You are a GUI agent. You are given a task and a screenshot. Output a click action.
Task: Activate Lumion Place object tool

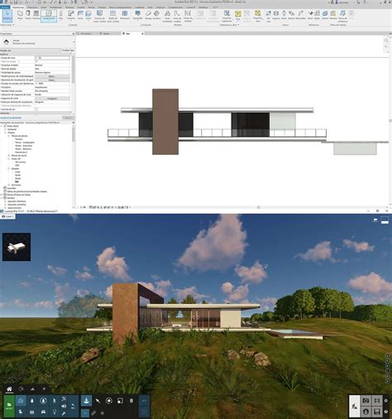(x=86, y=401)
